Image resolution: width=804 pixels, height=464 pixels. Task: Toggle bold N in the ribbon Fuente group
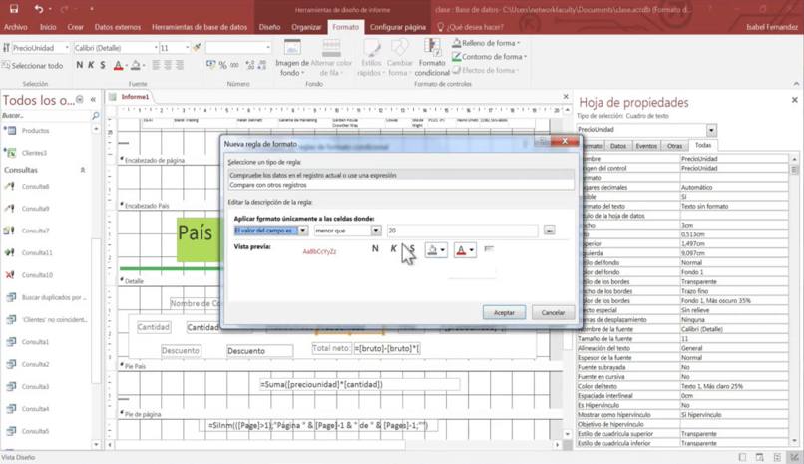79,65
